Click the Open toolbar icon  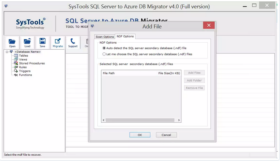coord(12,43)
